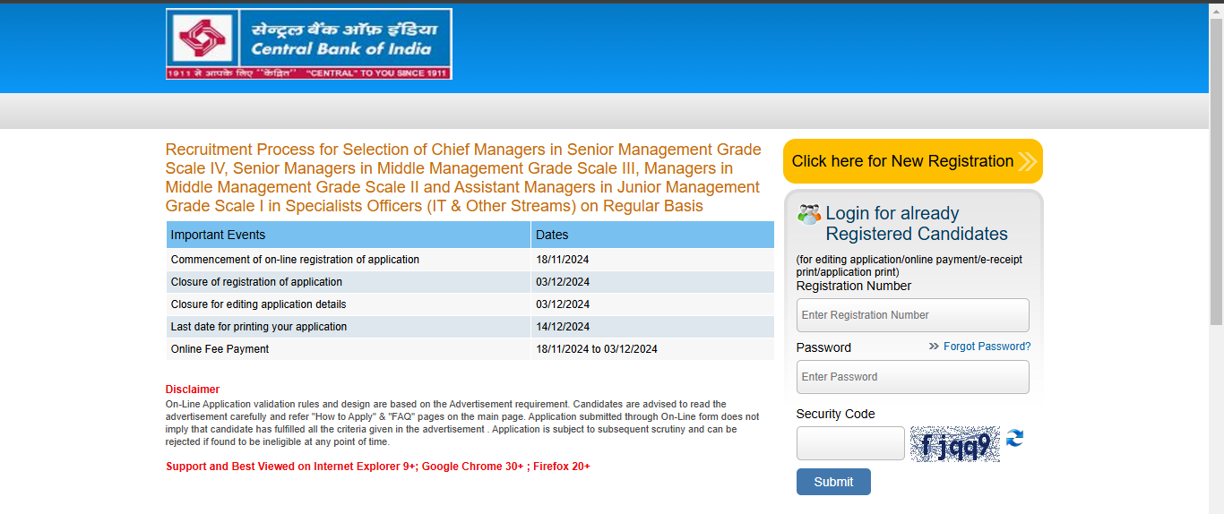Select Last date for printing your application

(x=259, y=327)
